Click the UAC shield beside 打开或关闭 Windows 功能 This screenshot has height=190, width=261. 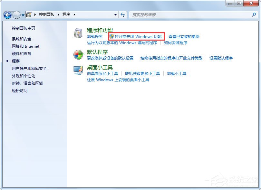(111, 36)
